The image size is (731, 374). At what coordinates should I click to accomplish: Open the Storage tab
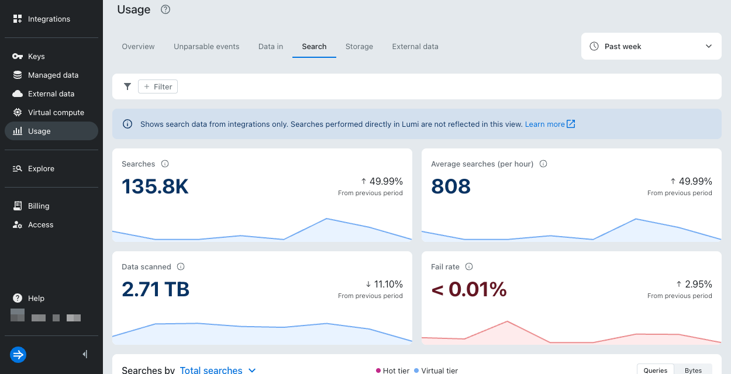359,46
